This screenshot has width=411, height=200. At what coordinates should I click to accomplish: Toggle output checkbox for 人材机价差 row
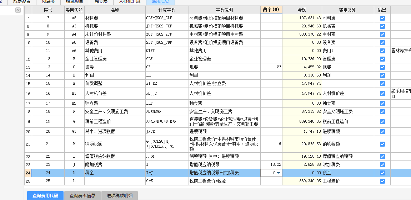point(382,94)
